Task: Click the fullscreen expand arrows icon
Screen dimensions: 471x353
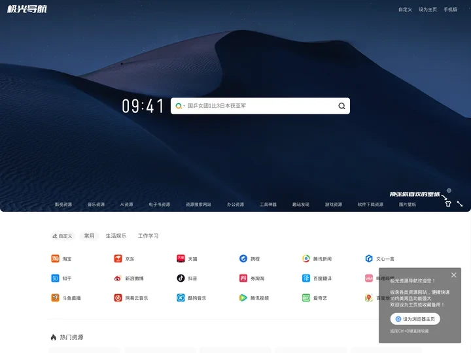Action: pyautogui.click(x=460, y=204)
